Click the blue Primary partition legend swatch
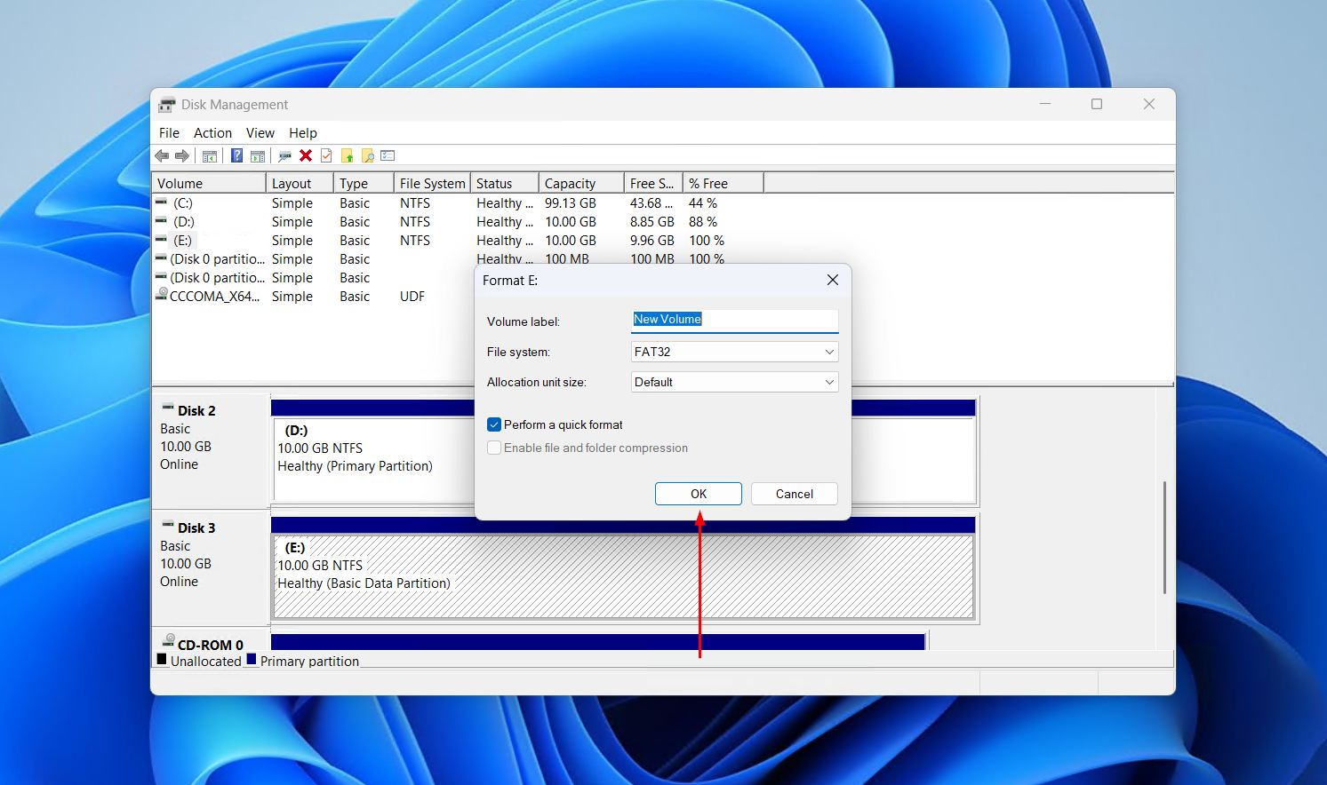This screenshot has width=1327, height=785. [252, 659]
